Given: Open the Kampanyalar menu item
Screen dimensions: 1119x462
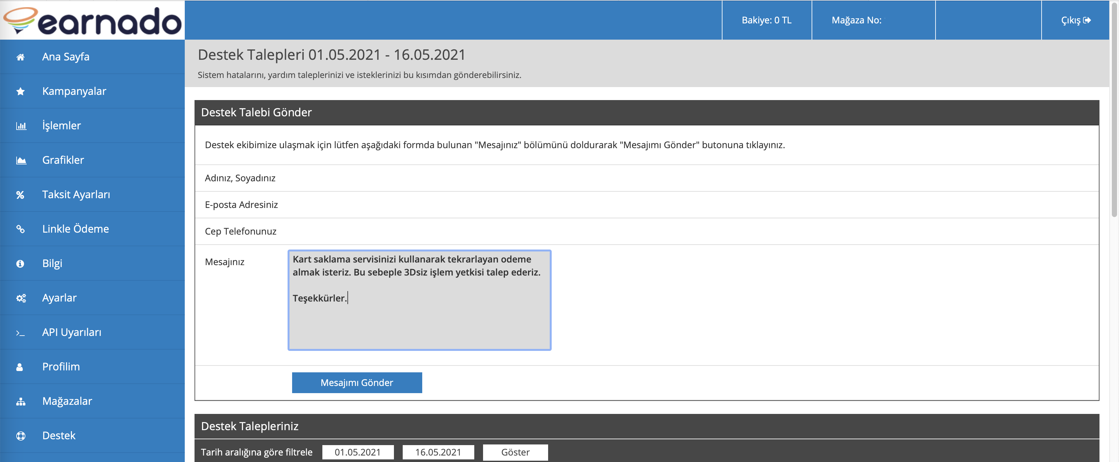Looking at the screenshot, I should pos(92,91).
